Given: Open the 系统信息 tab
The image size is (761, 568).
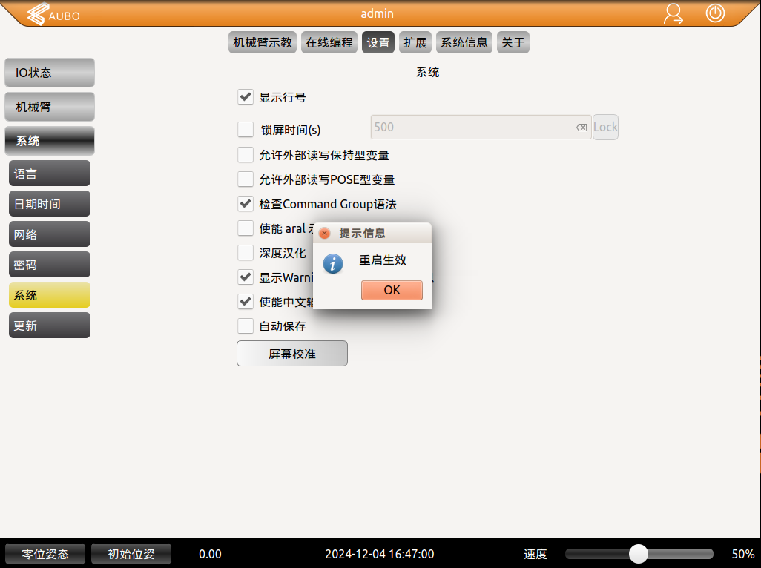Looking at the screenshot, I should pos(464,42).
